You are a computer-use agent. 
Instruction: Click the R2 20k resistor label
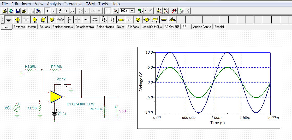tap(57, 66)
